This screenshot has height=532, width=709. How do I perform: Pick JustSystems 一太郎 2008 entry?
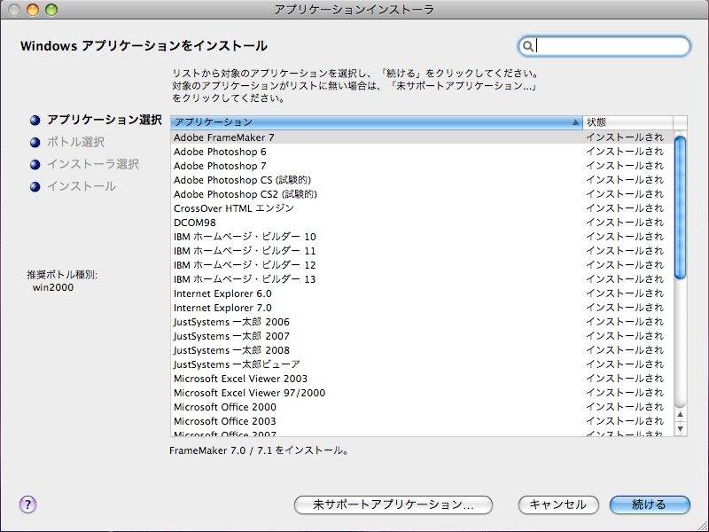click(x=231, y=350)
